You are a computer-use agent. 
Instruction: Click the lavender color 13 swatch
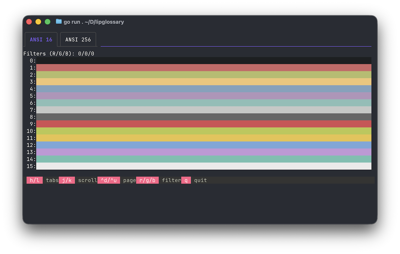tap(203, 152)
